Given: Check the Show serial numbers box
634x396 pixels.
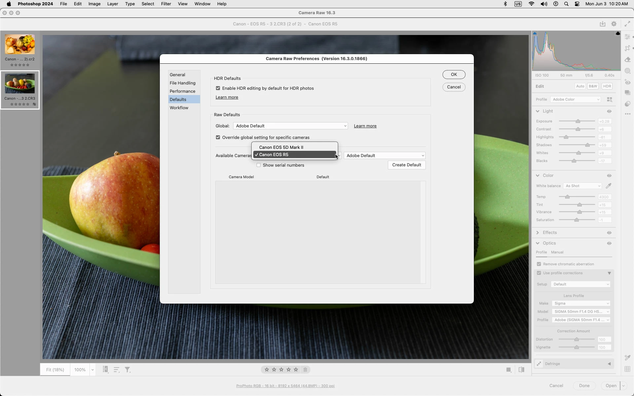Looking at the screenshot, I should (259, 165).
